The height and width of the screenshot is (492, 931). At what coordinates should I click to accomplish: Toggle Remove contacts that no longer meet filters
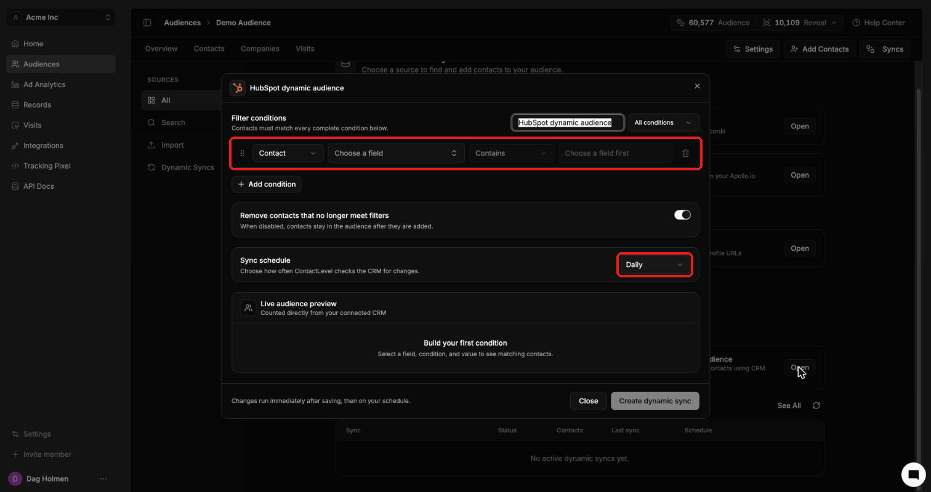682,215
